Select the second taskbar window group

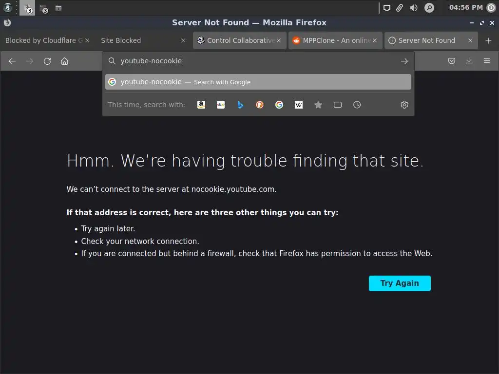(43, 9)
